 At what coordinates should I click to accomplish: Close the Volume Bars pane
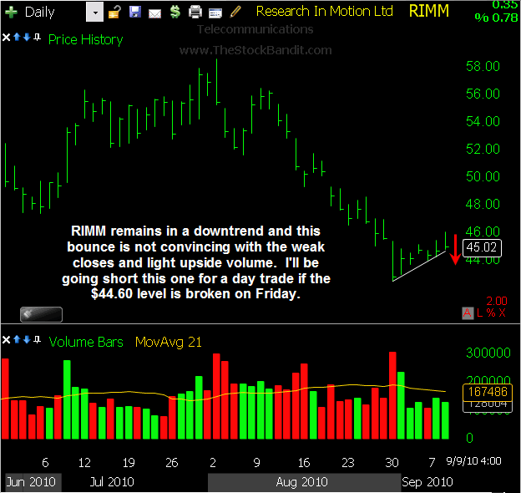click(6, 340)
